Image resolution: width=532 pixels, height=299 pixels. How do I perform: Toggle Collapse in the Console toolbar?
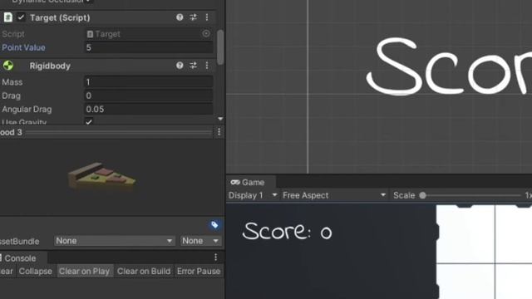(x=35, y=272)
